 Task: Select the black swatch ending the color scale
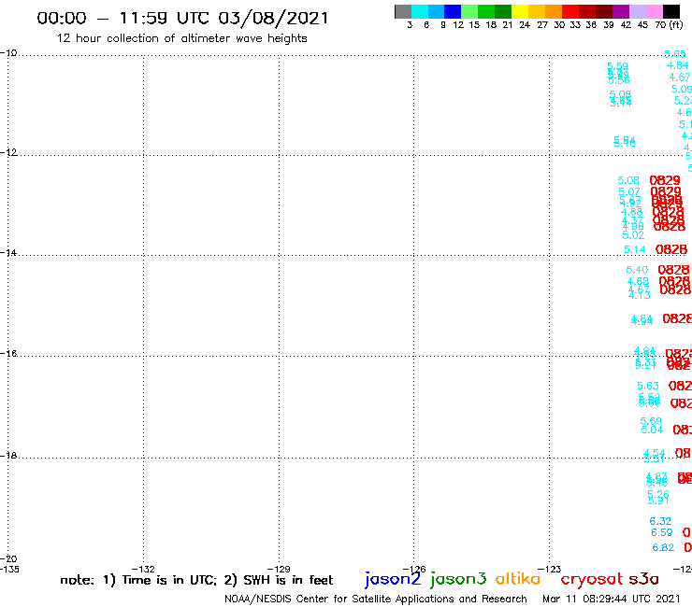tap(671, 11)
